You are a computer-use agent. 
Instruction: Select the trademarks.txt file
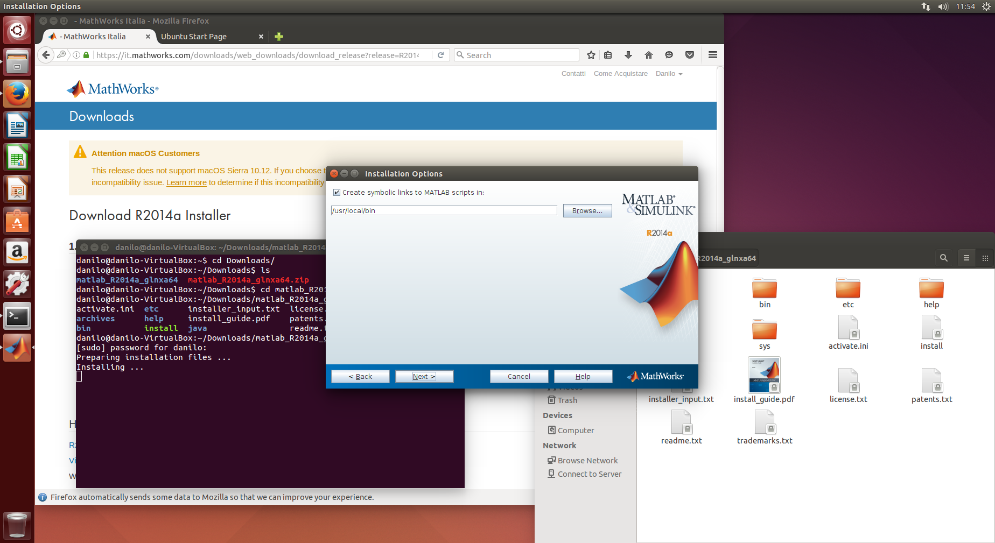click(x=765, y=427)
